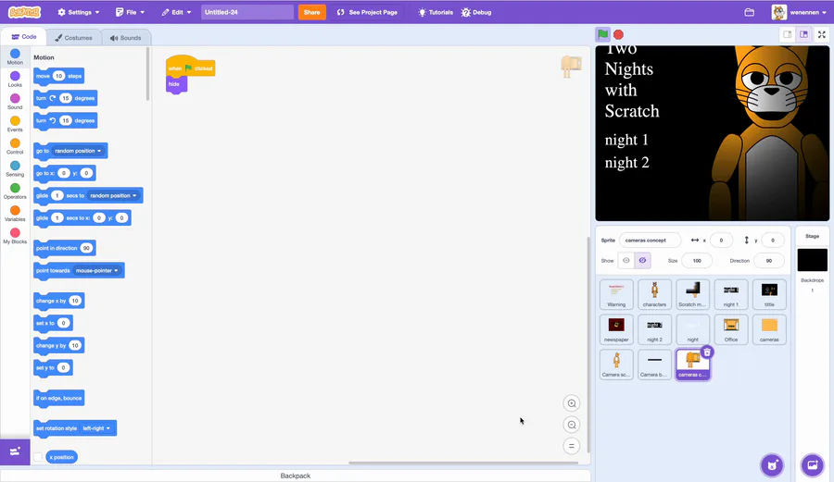Switch to the Code tab
834x482 pixels.
(x=24, y=37)
